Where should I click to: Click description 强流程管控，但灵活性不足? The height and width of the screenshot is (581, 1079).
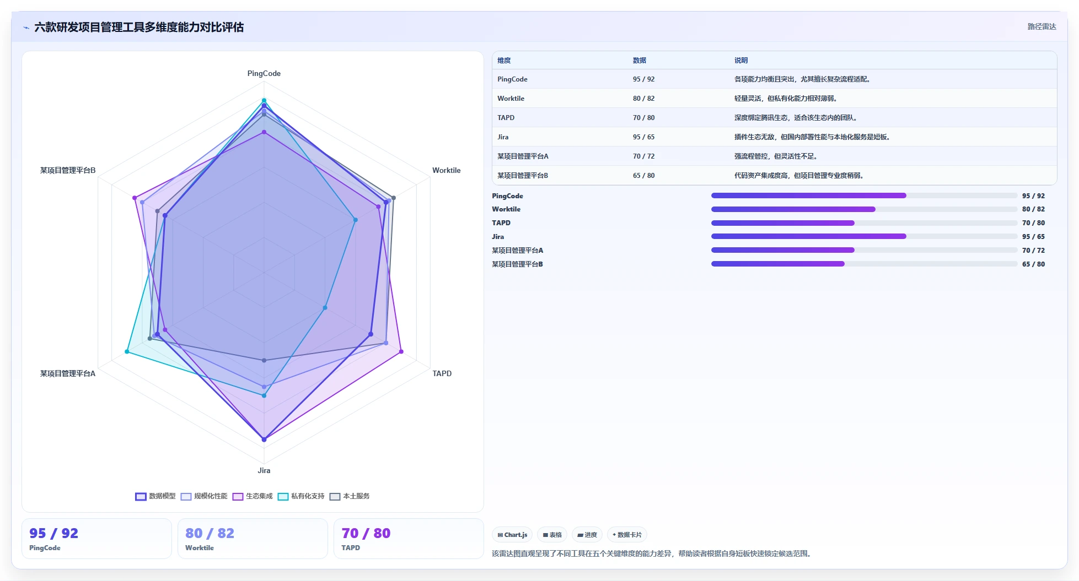pyautogui.click(x=776, y=156)
